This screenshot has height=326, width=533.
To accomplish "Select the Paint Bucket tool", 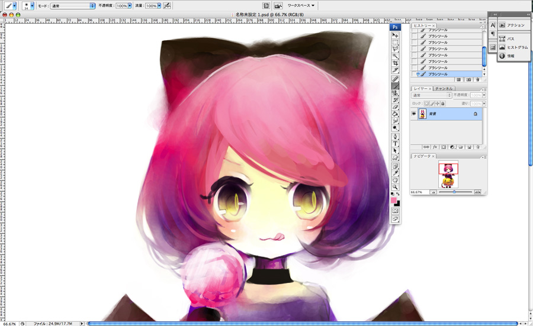I will [395, 114].
